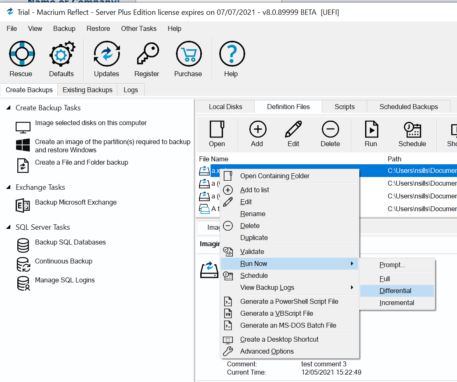
Task: Click the desktop shortcut monitor icon in menu
Action: click(228, 340)
